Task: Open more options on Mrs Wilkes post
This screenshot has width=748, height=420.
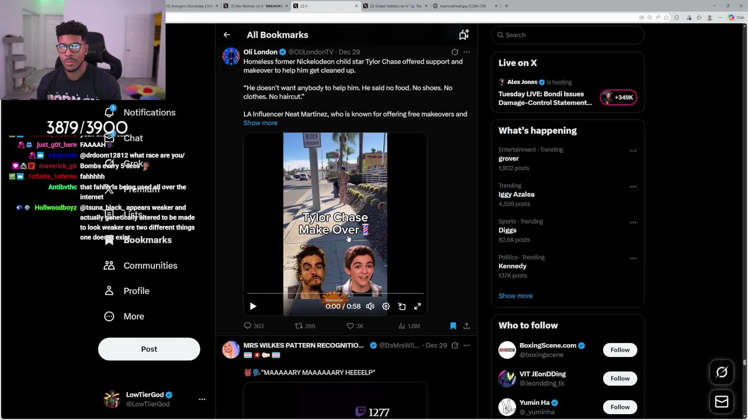Action: click(x=466, y=345)
